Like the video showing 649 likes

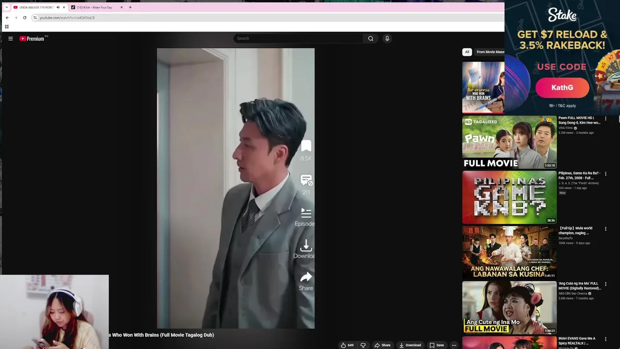347,345
